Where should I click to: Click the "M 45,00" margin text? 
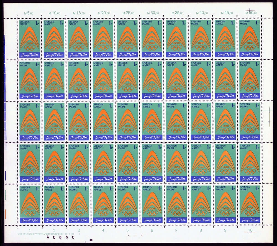pyautogui.click(x=227, y=13)
